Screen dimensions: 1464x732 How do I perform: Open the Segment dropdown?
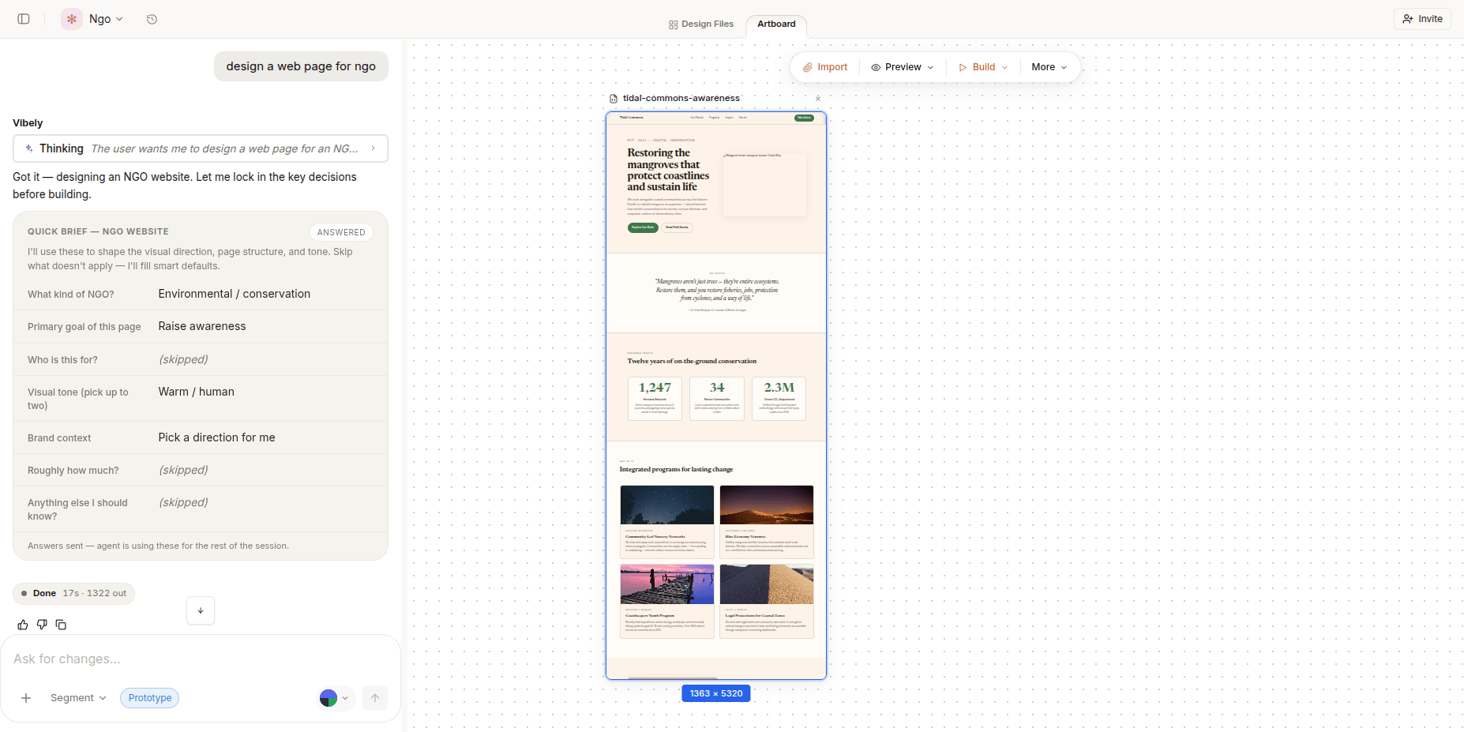pos(78,698)
